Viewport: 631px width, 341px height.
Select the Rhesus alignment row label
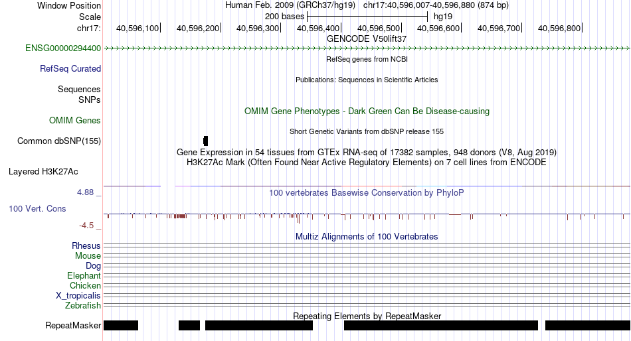(86, 245)
